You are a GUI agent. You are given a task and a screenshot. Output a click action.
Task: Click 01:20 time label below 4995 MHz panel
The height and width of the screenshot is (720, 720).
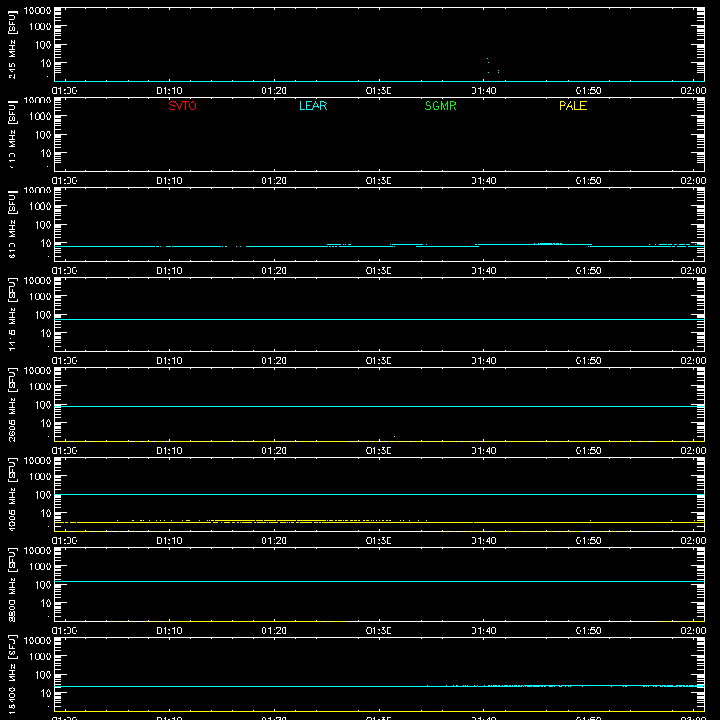point(274,541)
